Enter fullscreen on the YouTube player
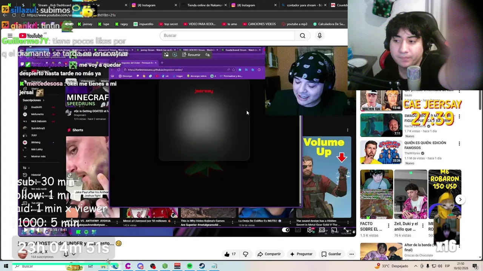Screen dimensions: 483x271 click(346, 230)
